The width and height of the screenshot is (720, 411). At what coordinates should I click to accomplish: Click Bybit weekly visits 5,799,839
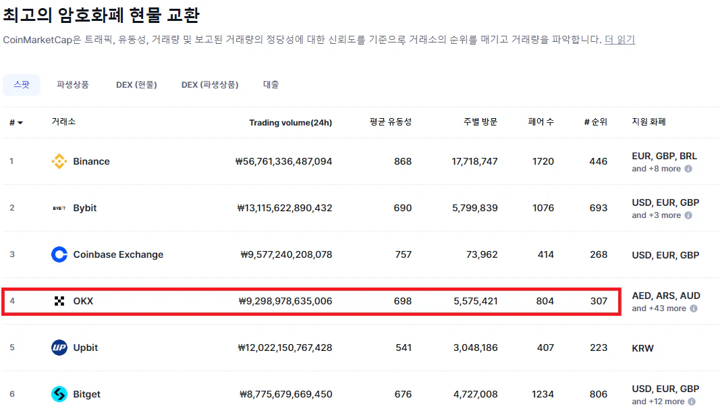tap(475, 208)
